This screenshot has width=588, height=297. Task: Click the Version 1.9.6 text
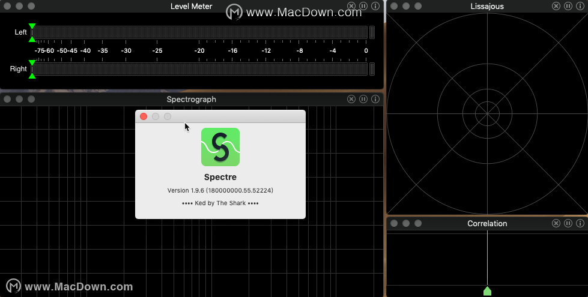point(220,190)
